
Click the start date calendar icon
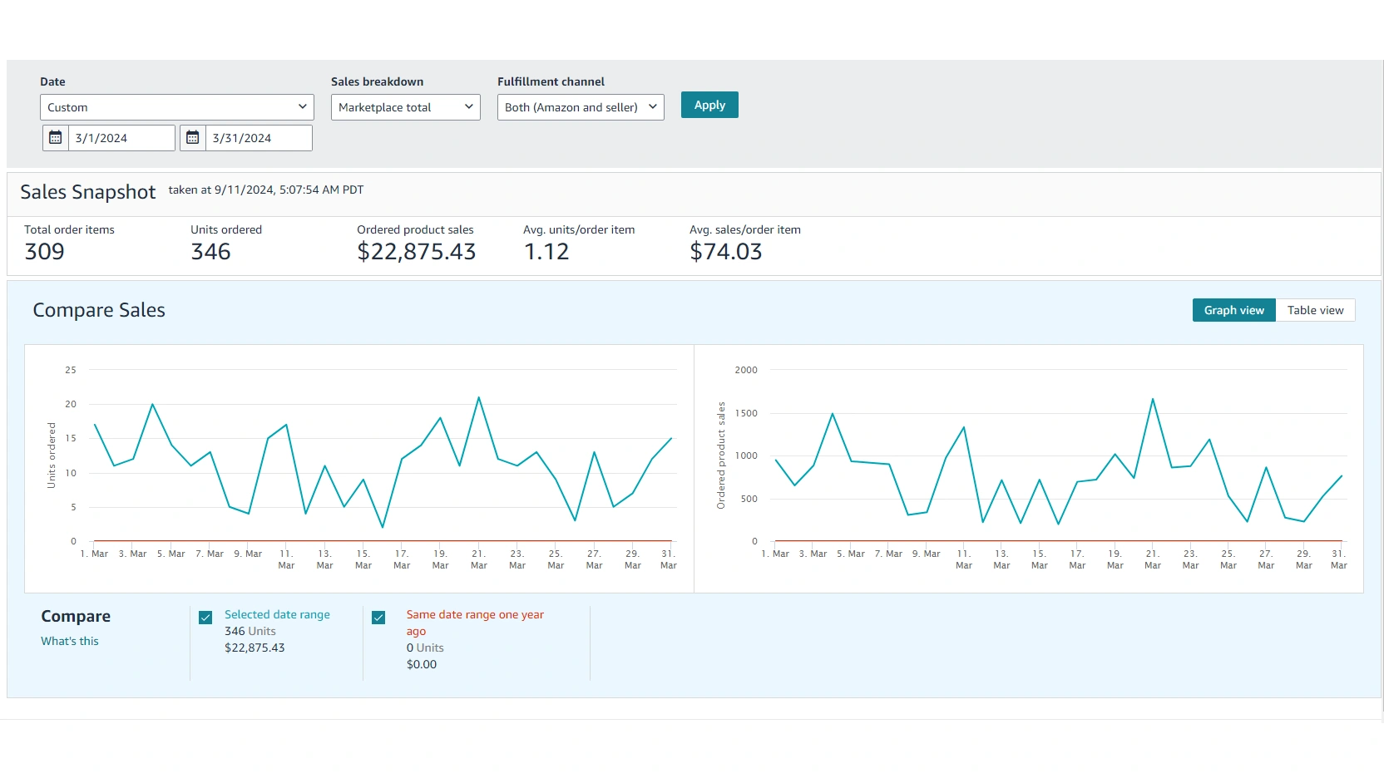(56, 138)
